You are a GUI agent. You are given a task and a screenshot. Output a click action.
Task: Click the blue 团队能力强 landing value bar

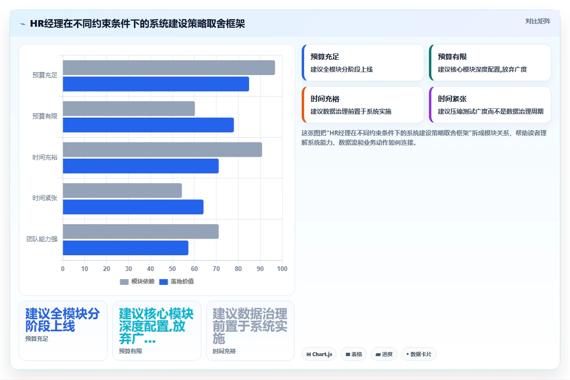tap(125, 248)
